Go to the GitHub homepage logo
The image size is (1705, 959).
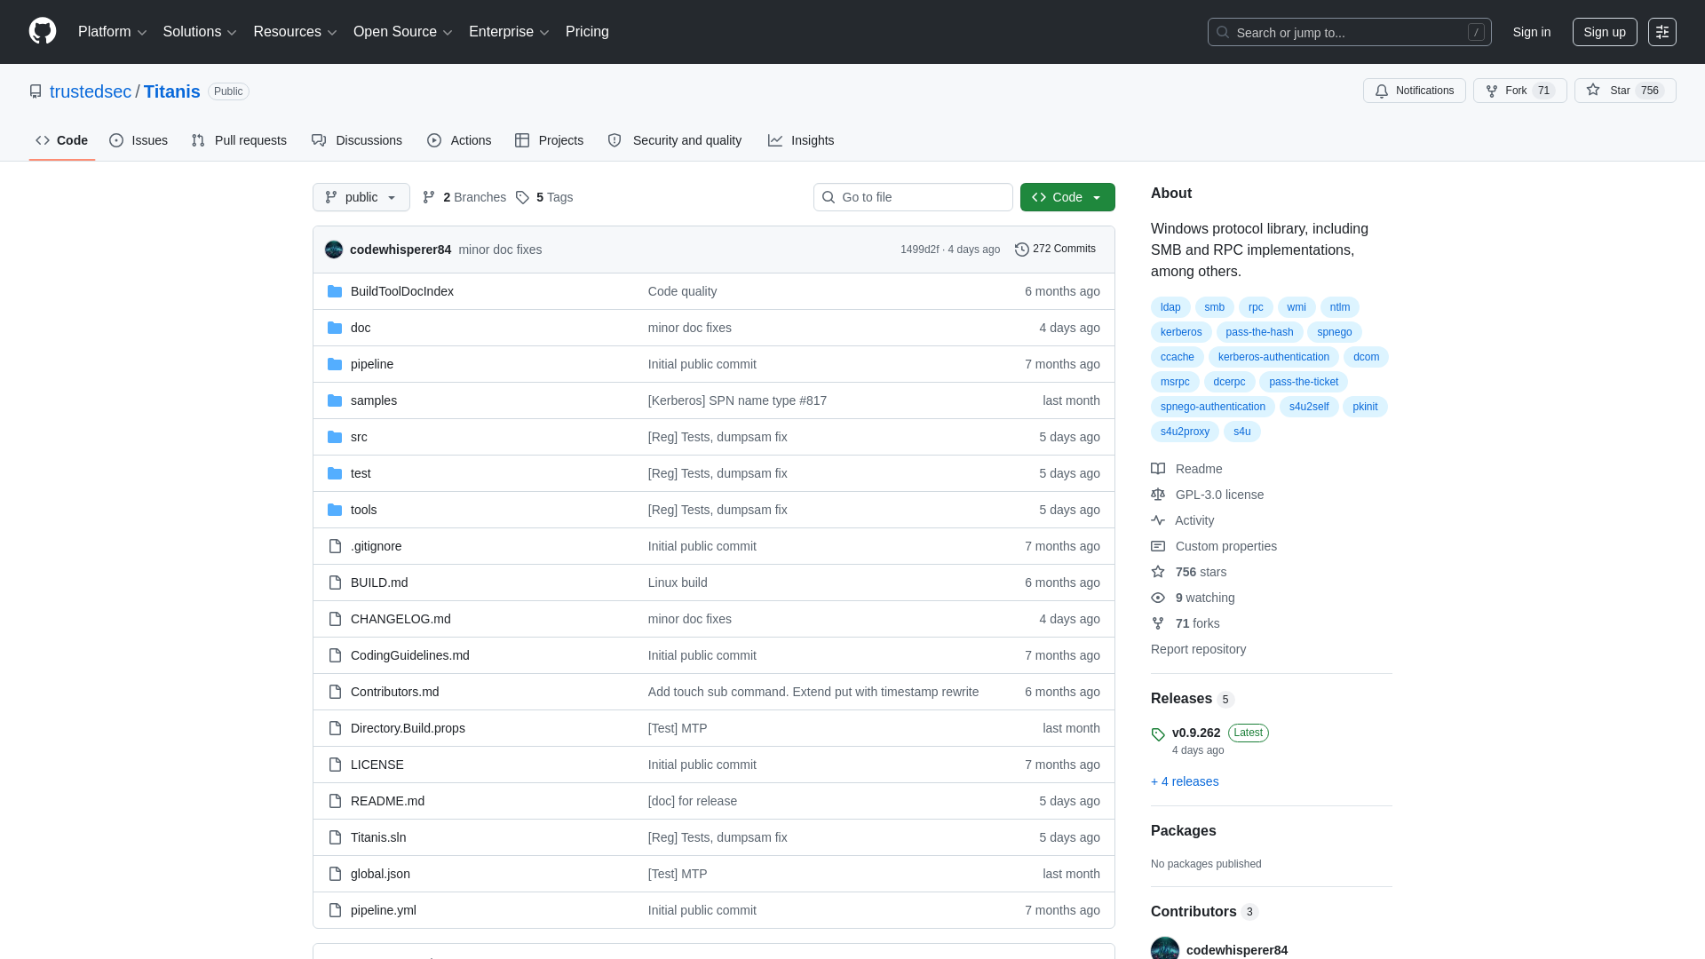coord(43,31)
